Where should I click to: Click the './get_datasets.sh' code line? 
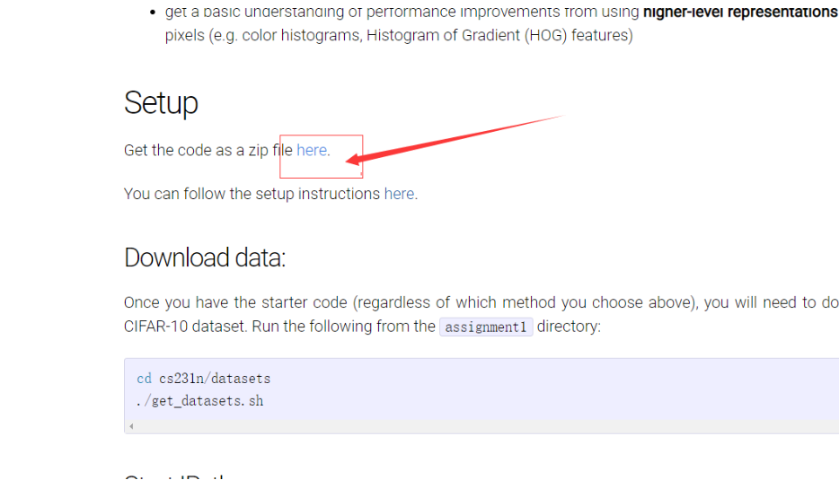point(200,401)
